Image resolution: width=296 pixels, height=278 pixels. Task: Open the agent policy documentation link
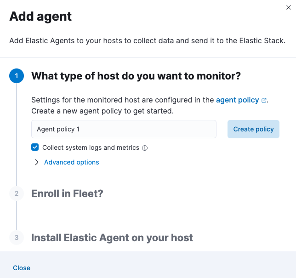pos(237,100)
